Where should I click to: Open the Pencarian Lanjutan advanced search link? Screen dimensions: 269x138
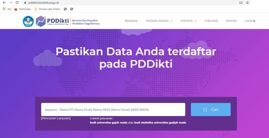pyautogui.click(x=56, y=118)
